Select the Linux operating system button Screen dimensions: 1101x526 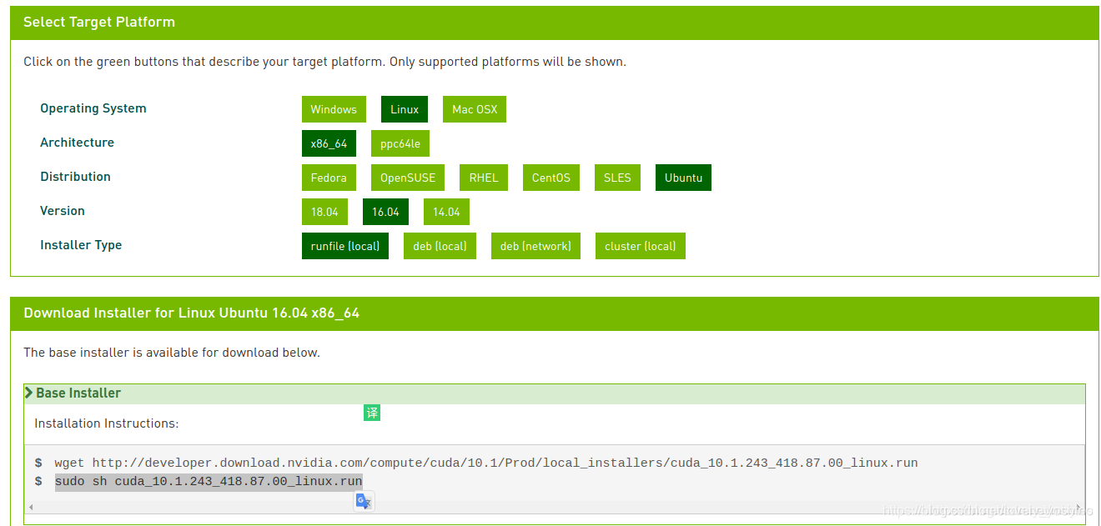coord(405,109)
